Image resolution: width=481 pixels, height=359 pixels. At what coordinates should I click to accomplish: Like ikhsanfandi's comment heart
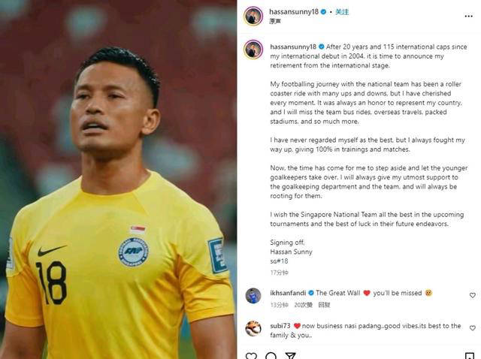click(473, 295)
